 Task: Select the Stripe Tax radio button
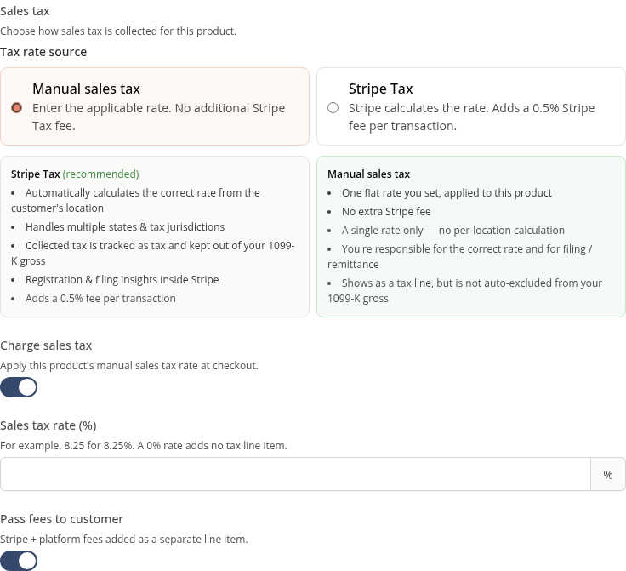(333, 108)
